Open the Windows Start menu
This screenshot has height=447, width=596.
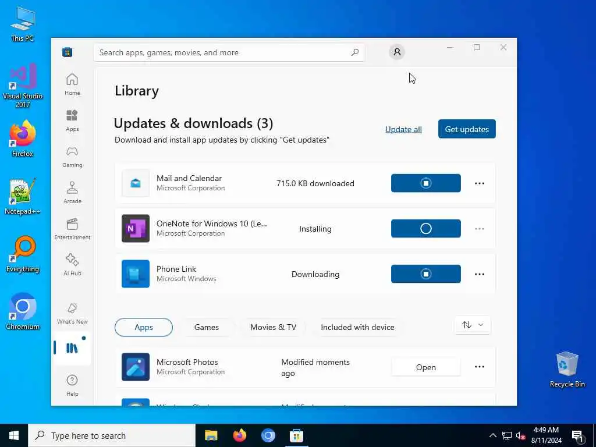14,435
